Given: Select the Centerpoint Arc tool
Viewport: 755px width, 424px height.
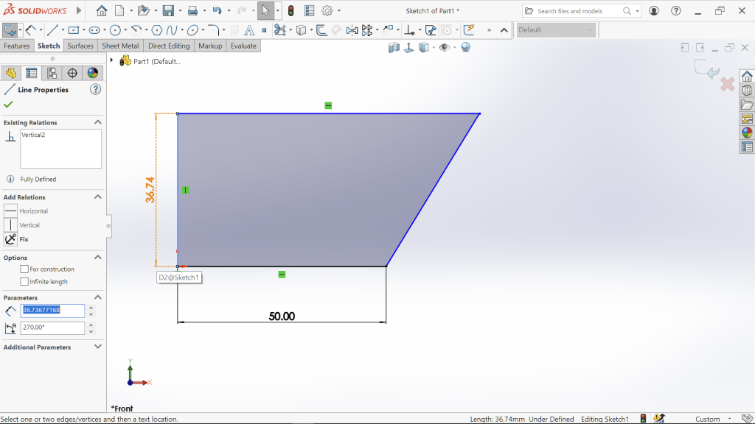Looking at the screenshot, I should tap(136, 30).
